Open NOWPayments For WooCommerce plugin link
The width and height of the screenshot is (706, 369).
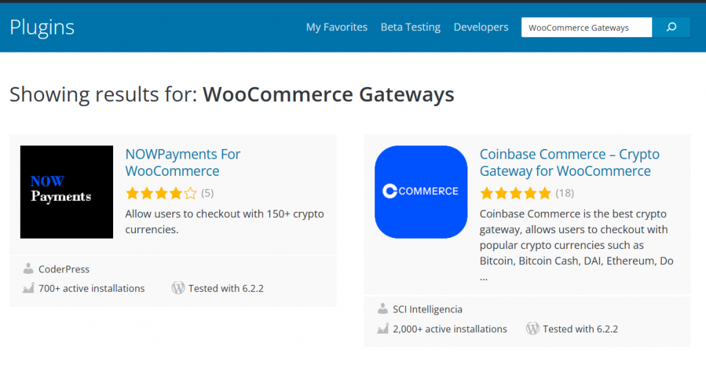point(183,163)
